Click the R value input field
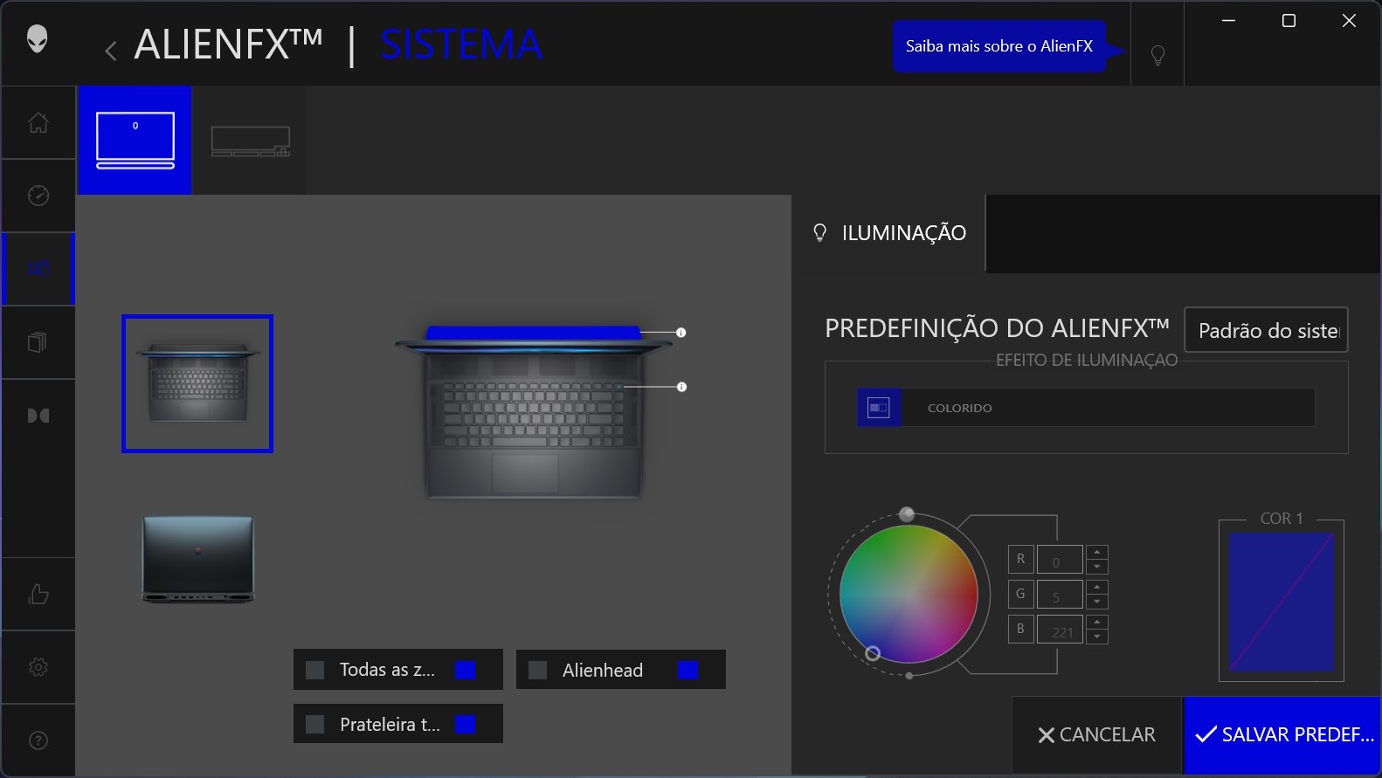 (x=1060, y=559)
